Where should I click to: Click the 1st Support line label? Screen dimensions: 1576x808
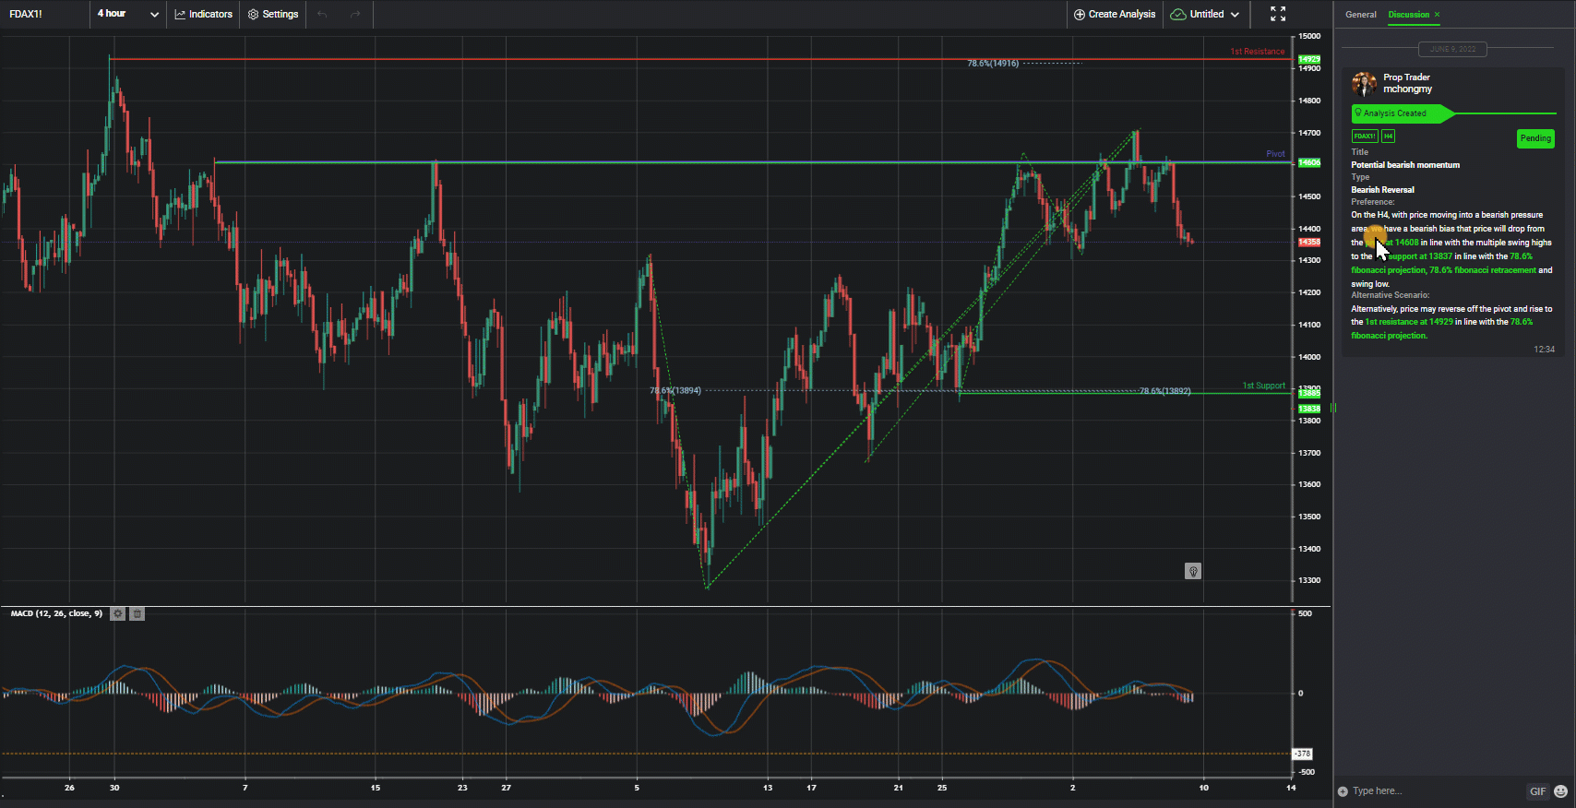[1263, 386]
